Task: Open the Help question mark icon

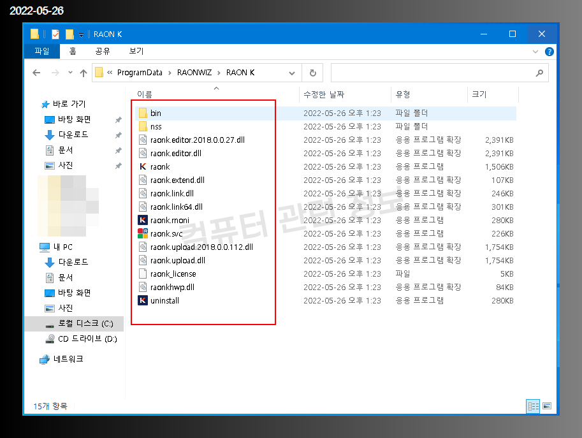Action: click(x=549, y=52)
